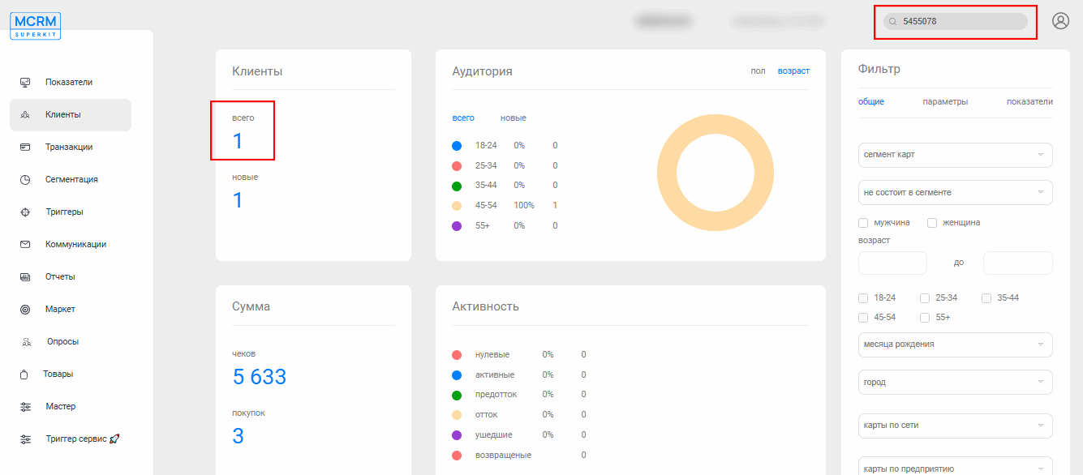Screen dimensions: 1083x475
Task: Click the Маркет target icon
Action: click(25, 310)
